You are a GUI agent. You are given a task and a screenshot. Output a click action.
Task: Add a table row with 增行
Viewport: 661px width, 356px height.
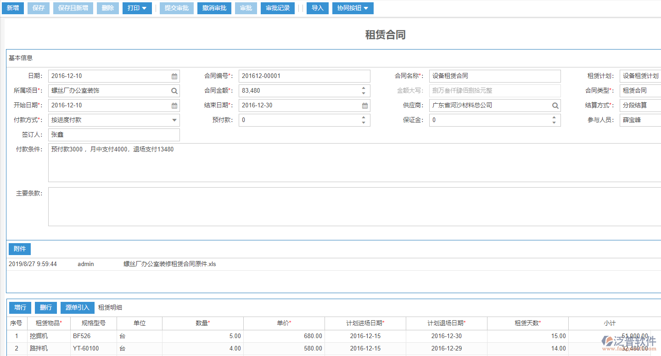(x=20, y=307)
